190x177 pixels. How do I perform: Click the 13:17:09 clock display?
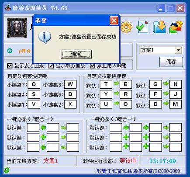[162, 161]
